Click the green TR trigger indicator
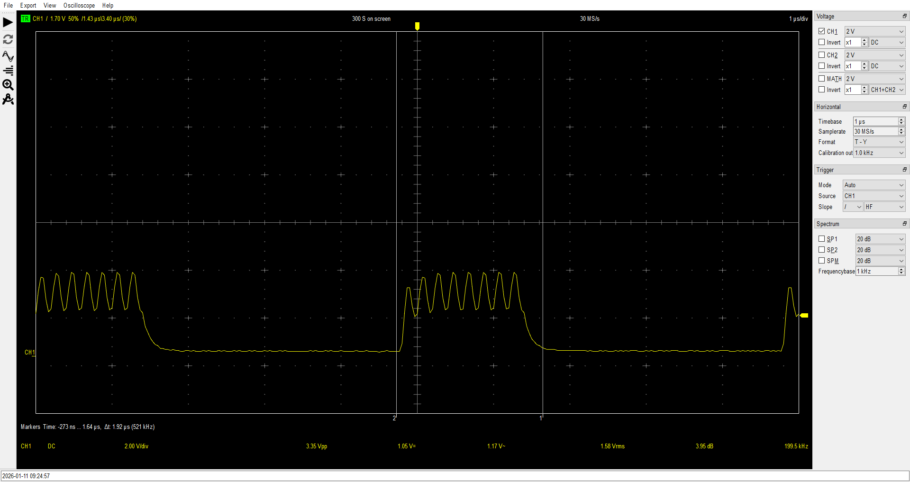The width and height of the screenshot is (910, 482). [x=26, y=19]
